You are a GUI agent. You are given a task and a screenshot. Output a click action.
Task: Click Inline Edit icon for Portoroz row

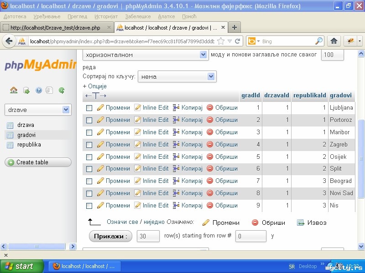(x=138, y=120)
